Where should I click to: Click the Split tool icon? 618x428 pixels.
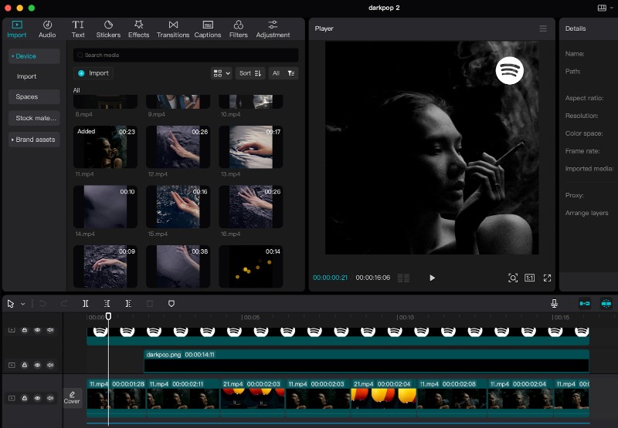point(85,304)
